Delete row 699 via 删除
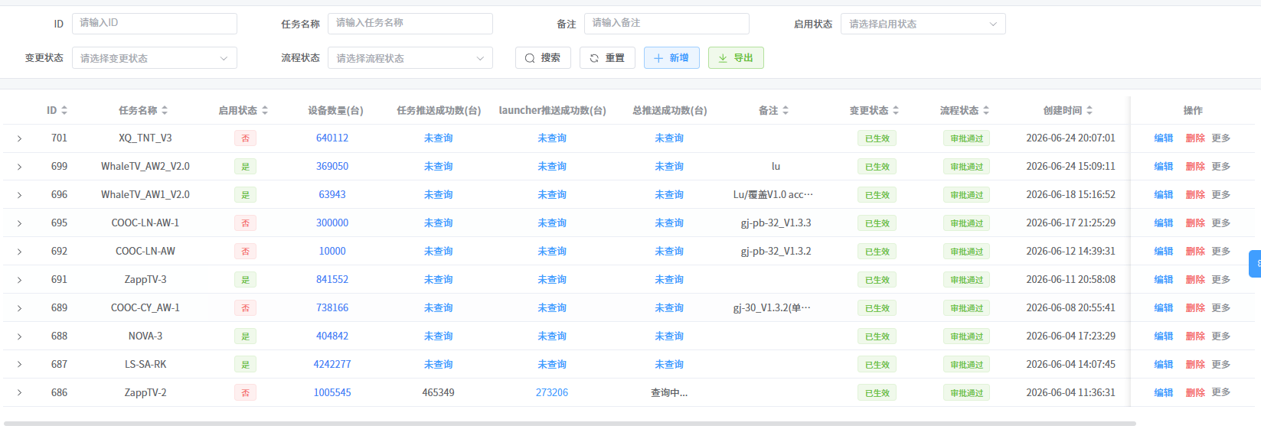This screenshot has width=1261, height=429. 1195,167
